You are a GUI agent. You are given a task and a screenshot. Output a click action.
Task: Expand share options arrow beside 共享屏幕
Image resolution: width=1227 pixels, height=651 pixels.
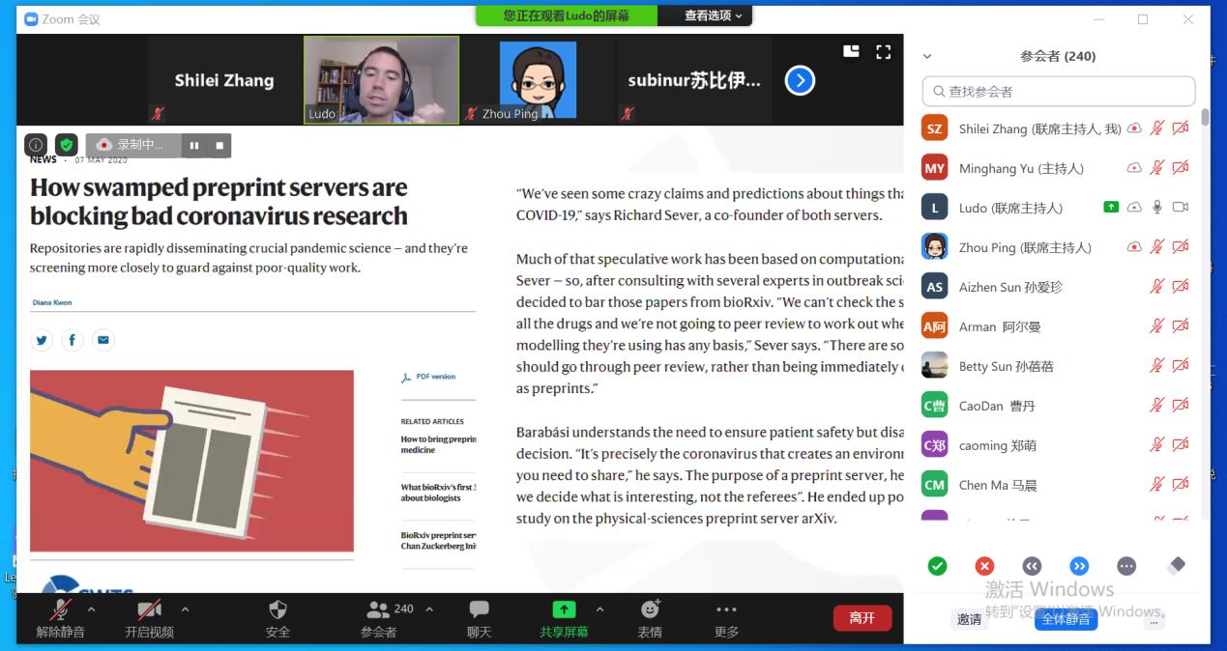(x=599, y=609)
